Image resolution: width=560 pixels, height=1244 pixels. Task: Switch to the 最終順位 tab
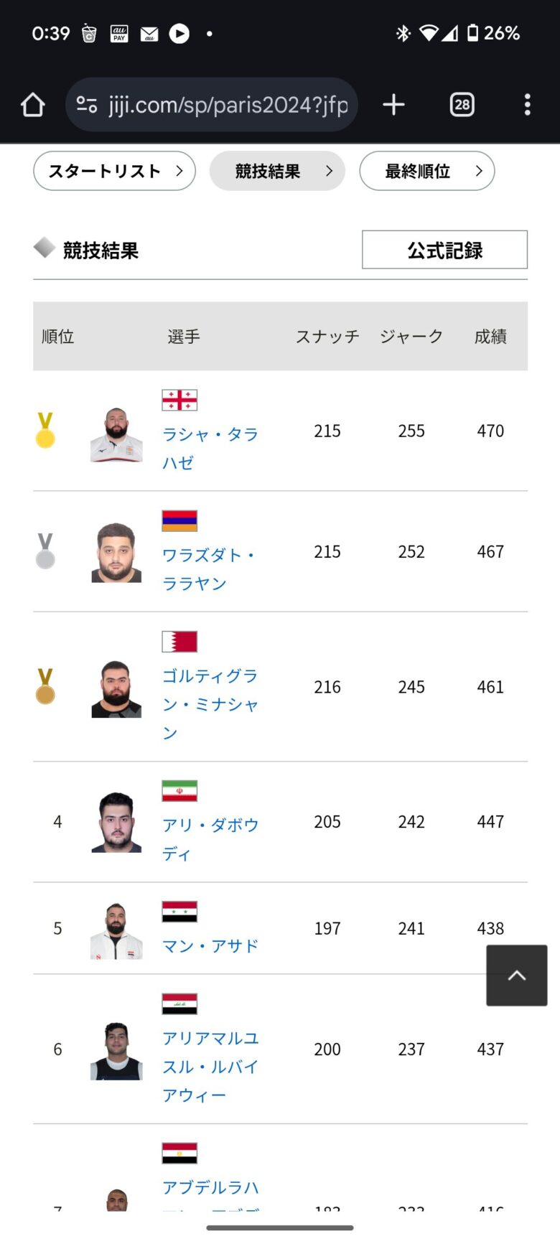click(426, 171)
